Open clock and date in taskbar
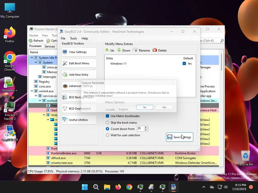This screenshot has height=193, width=258. click(239, 187)
